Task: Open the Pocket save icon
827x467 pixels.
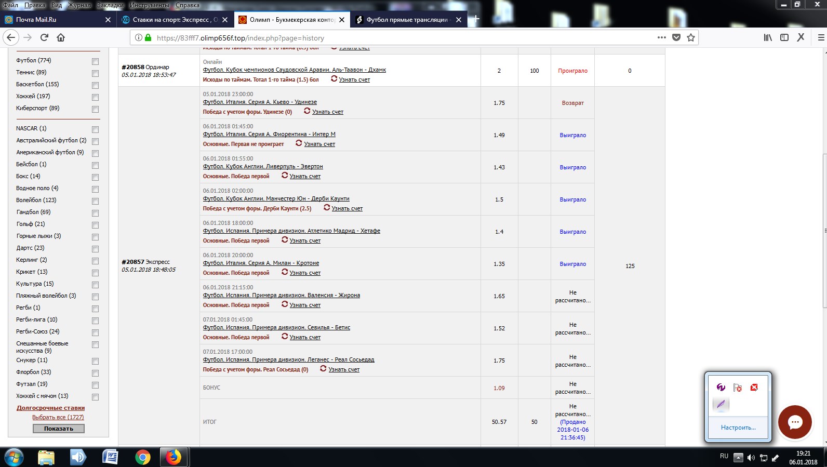Action: pos(676,37)
